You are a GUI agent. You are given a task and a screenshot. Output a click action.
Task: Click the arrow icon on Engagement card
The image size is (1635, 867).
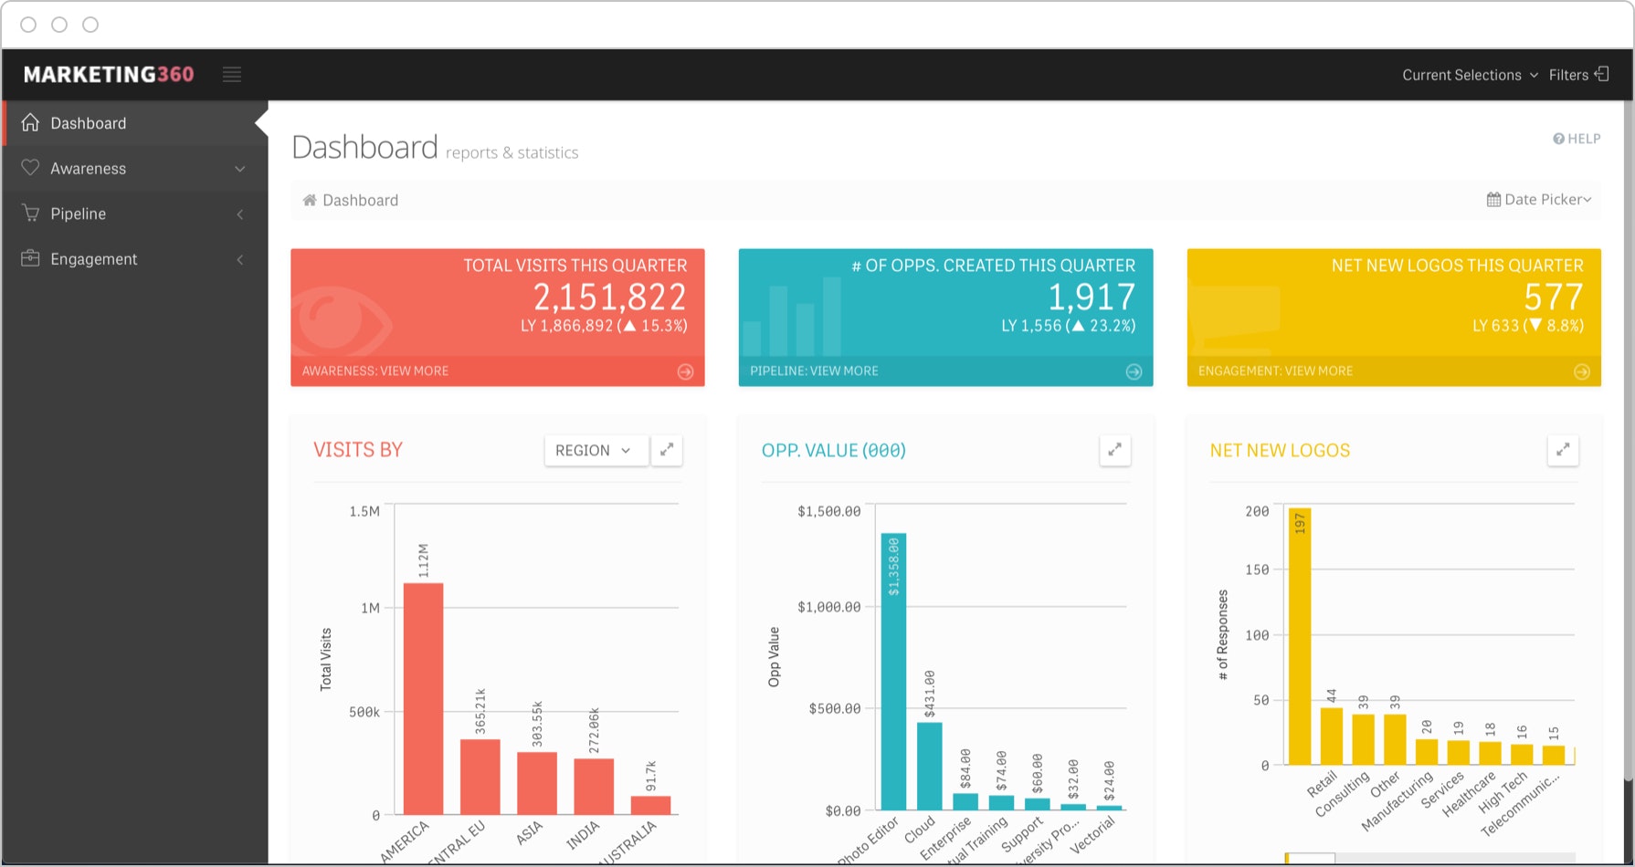point(1582,371)
